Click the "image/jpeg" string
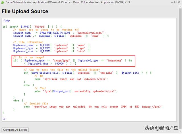The width and height of the screenshot is (182, 134). [x=61, y=61]
